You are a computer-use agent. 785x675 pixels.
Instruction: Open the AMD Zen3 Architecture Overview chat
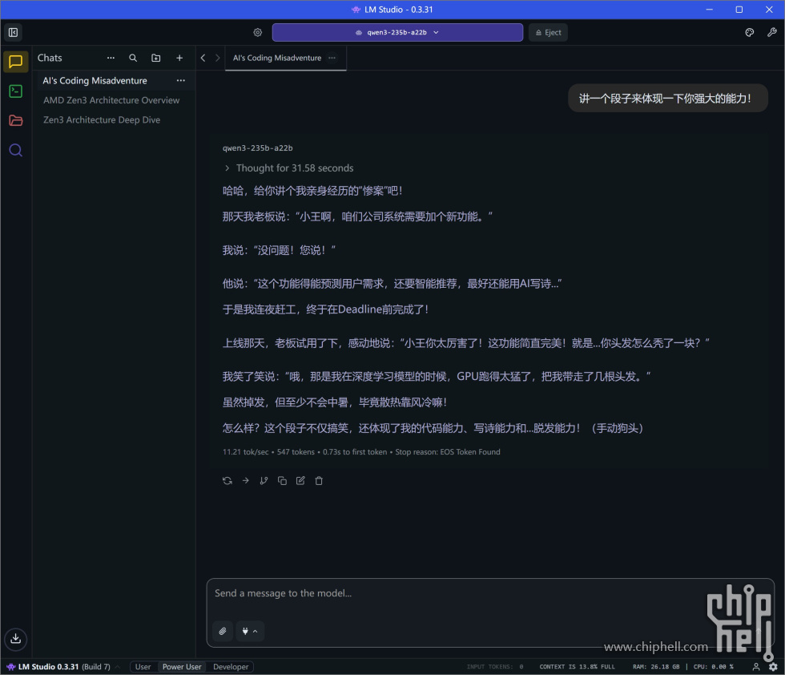pyautogui.click(x=111, y=100)
